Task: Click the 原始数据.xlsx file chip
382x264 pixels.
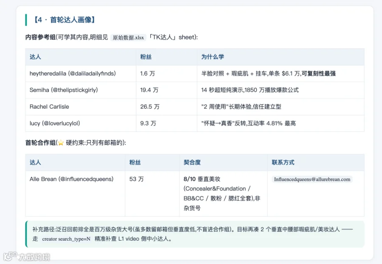Action: [128, 37]
